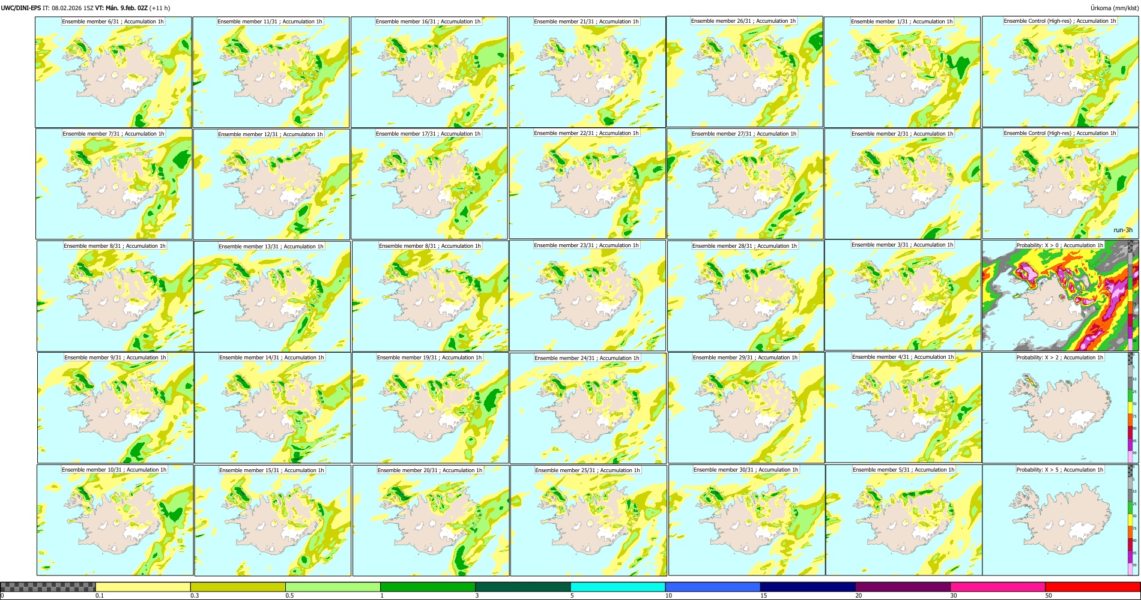
Task: View the Ensemble member 22/31 map
Action: click(x=587, y=184)
